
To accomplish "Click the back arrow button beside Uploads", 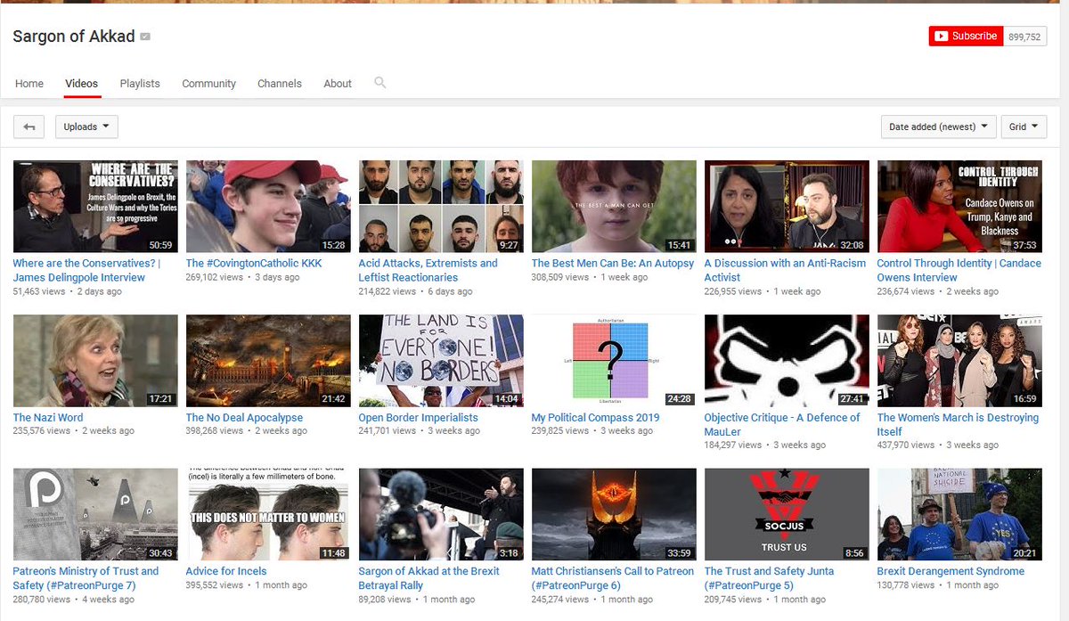I will (29, 127).
